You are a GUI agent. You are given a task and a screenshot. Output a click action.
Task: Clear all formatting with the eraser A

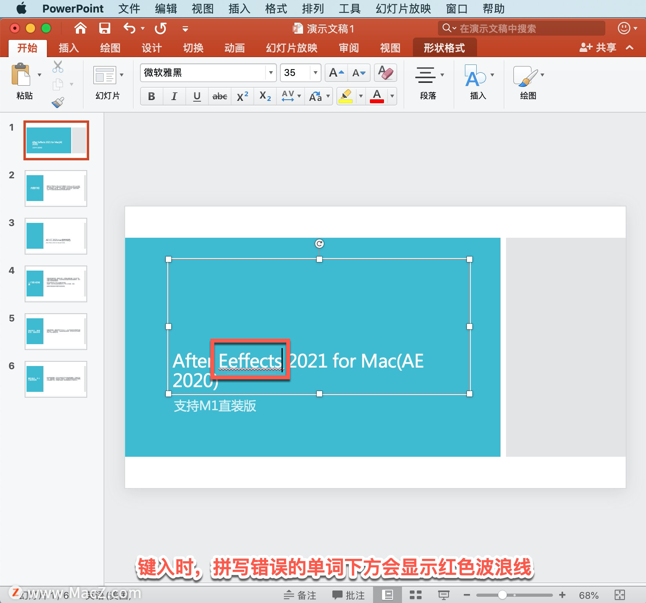[x=386, y=73]
